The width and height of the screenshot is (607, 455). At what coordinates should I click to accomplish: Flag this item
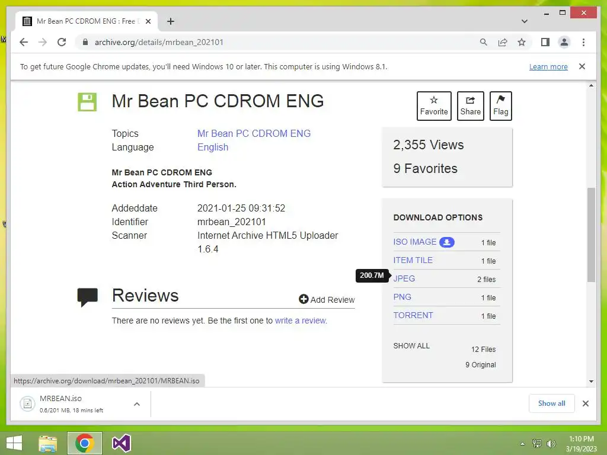(500, 106)
